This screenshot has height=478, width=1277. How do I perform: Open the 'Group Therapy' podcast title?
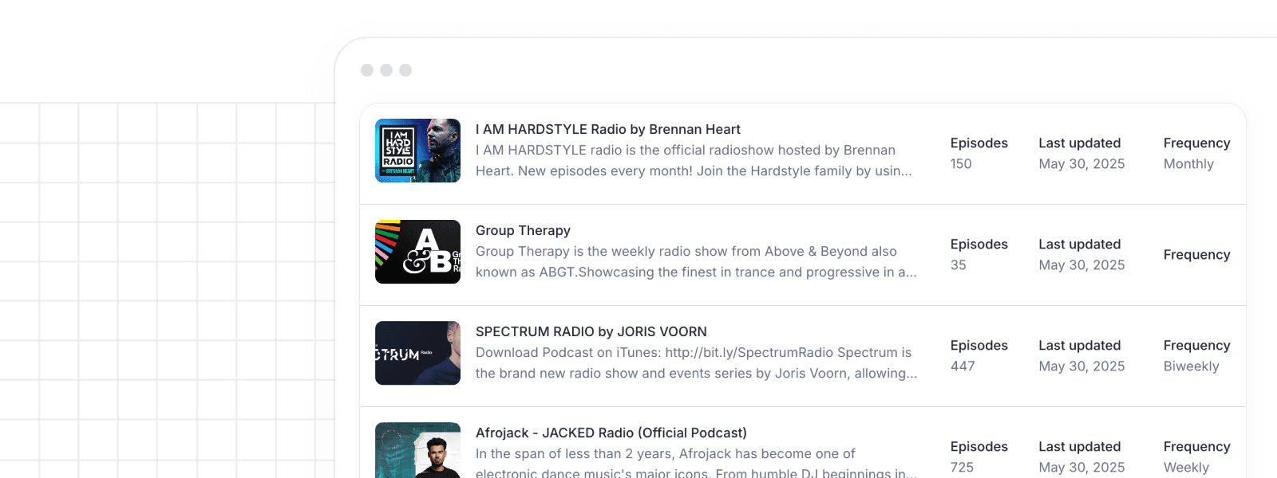[523, 230]
